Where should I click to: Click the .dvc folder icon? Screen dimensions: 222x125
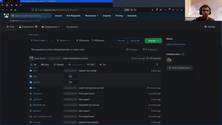pyautogui.click(x=31, y=70)
